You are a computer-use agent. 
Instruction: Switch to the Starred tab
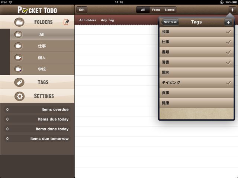(x=170, y=10)
